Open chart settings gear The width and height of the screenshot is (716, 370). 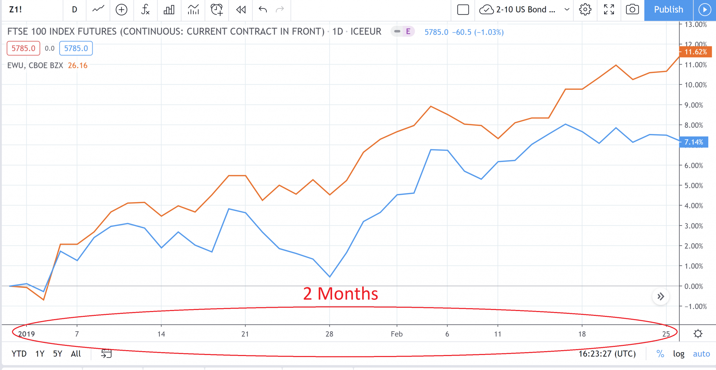coord(585,10)
